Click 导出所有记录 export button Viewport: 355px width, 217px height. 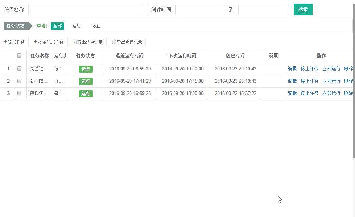click(127, 42)
